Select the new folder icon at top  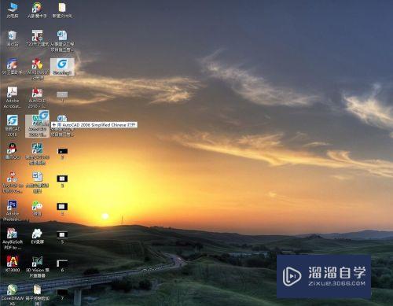pyautogui.click(x=62, y=10)
